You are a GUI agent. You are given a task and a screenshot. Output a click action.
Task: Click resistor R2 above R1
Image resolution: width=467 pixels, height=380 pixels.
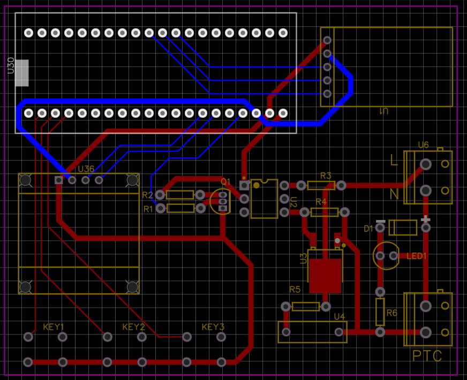[179, 195]
